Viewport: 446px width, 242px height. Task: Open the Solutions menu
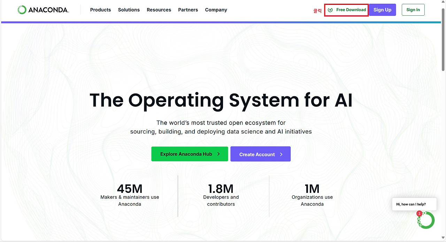tap(129, 10)
